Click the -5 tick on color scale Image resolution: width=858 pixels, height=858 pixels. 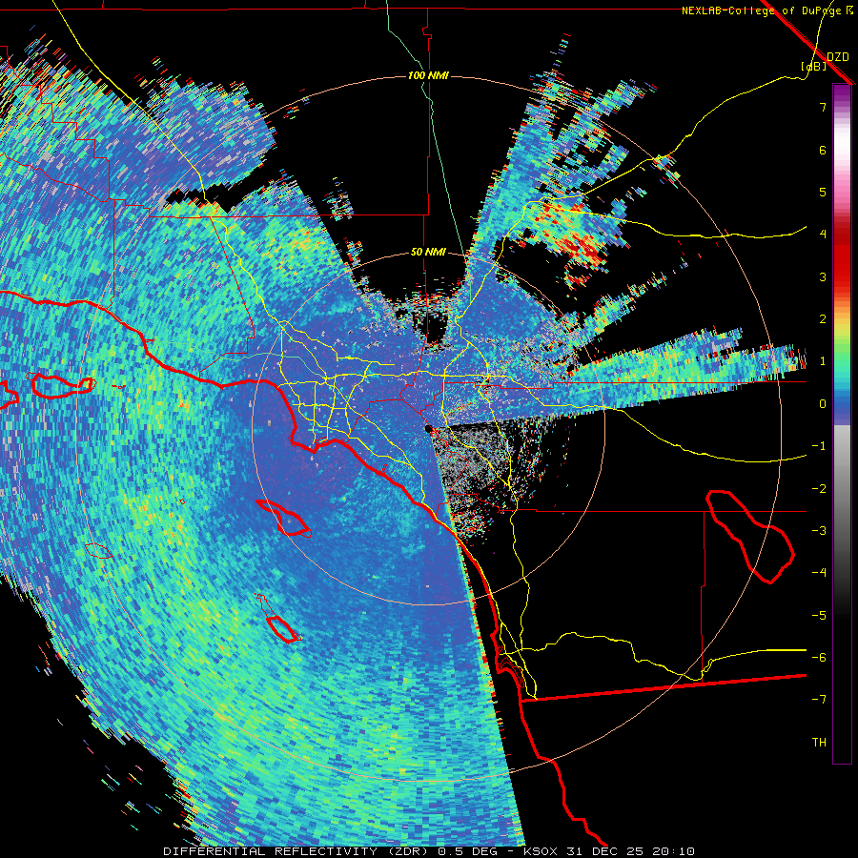click(819, 616)
